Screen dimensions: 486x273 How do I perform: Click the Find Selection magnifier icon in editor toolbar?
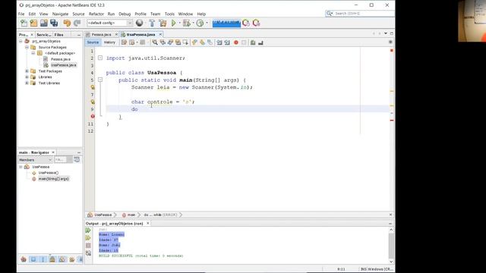(x=155, y=42)
